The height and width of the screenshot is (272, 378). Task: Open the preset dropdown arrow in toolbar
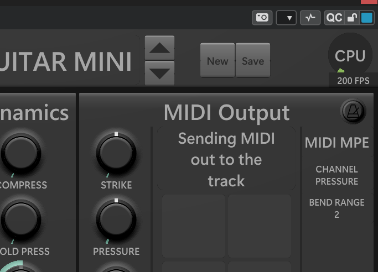coord(286,18)
